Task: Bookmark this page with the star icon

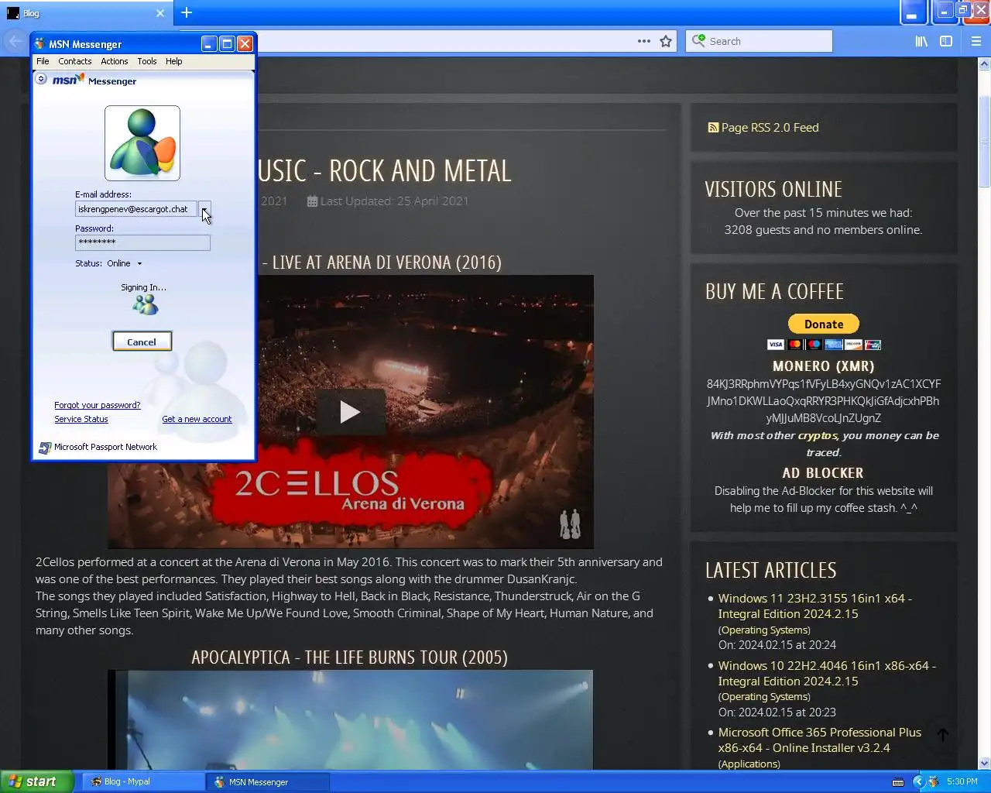Action: 666,41
